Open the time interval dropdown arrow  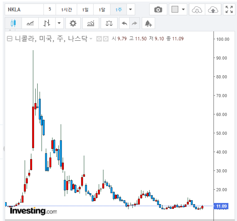[x=130, y=9]
